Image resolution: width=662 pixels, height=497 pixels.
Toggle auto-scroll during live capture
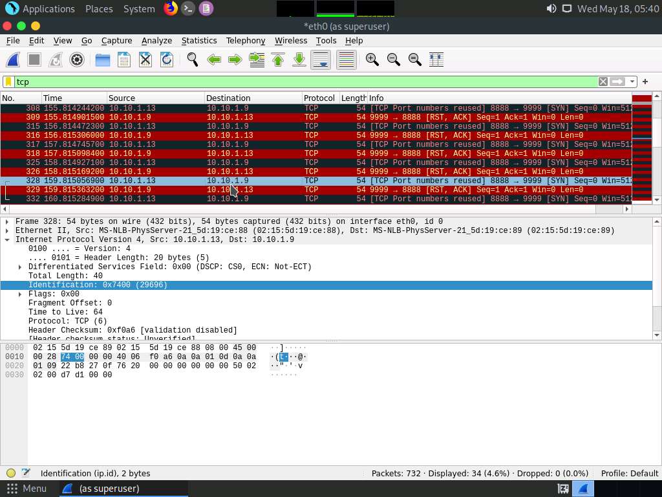pos(321,60)
